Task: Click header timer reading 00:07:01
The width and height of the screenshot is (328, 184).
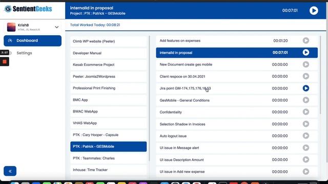Action: tap(290, 10)
